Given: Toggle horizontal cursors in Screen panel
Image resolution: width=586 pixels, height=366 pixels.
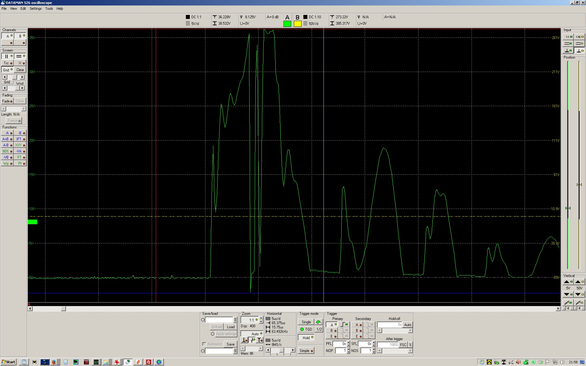Looking at the screenshot, I should click(x=20, y=56).
